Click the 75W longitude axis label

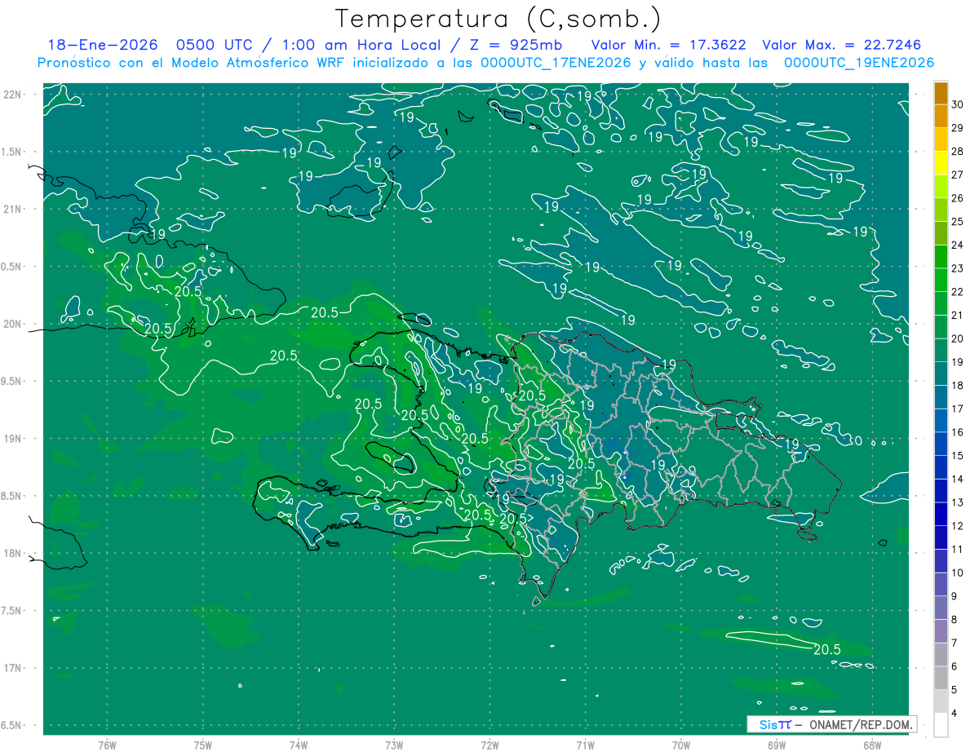(x=202, y=745)
